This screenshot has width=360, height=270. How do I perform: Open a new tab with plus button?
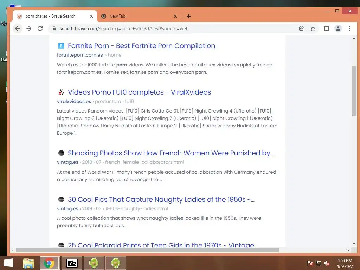click(x=189, y=16)
